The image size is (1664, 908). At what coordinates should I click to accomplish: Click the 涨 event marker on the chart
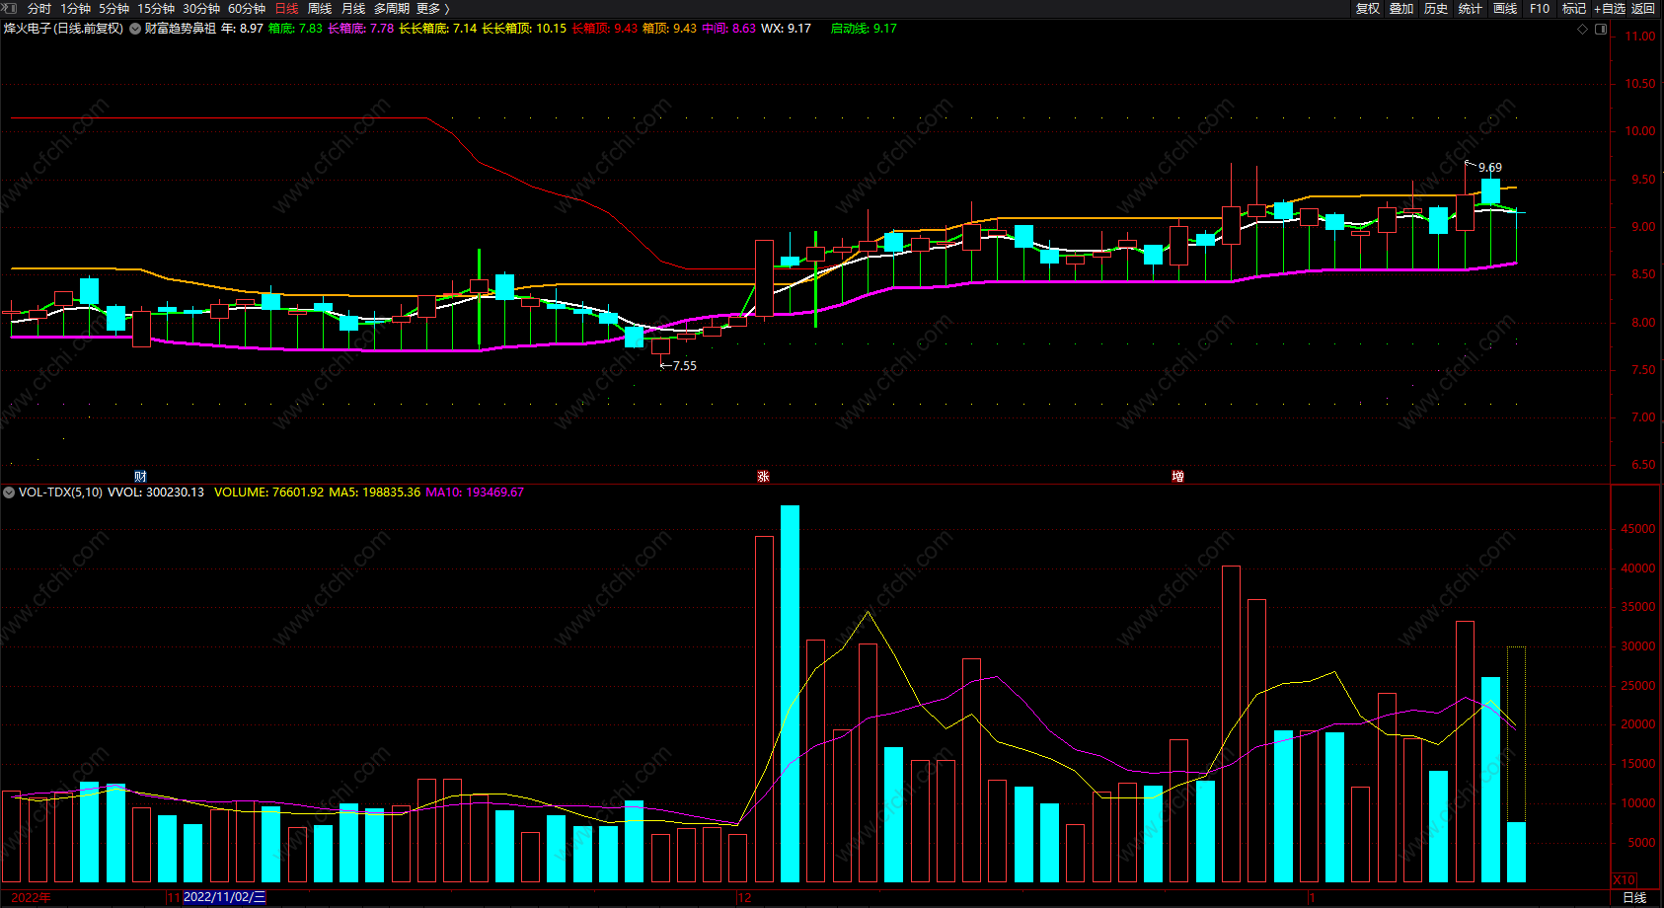click(763, 476)
